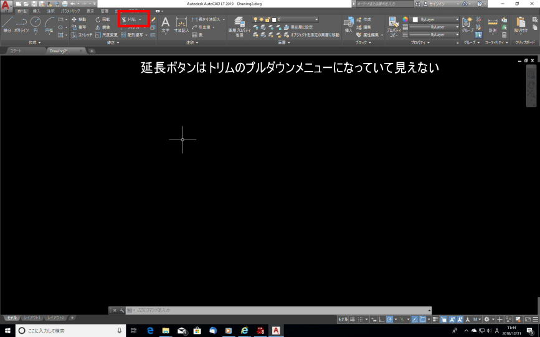Select the Circle (円) tool

click(36, 24)
